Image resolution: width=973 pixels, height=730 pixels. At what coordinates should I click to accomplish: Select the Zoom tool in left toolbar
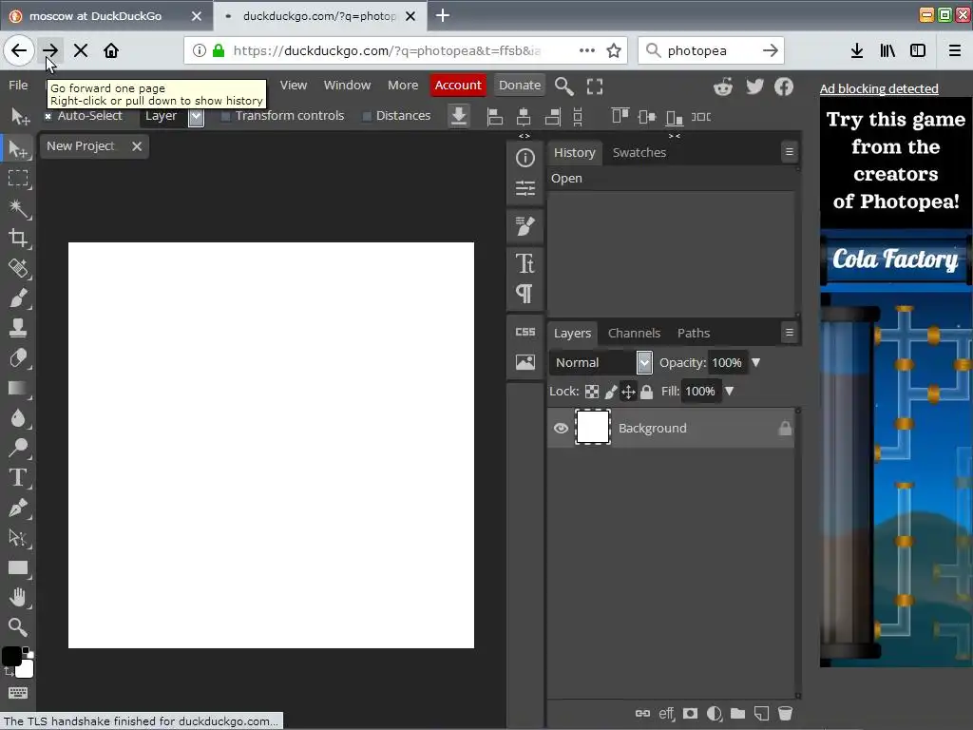click(x=18, y=627)
